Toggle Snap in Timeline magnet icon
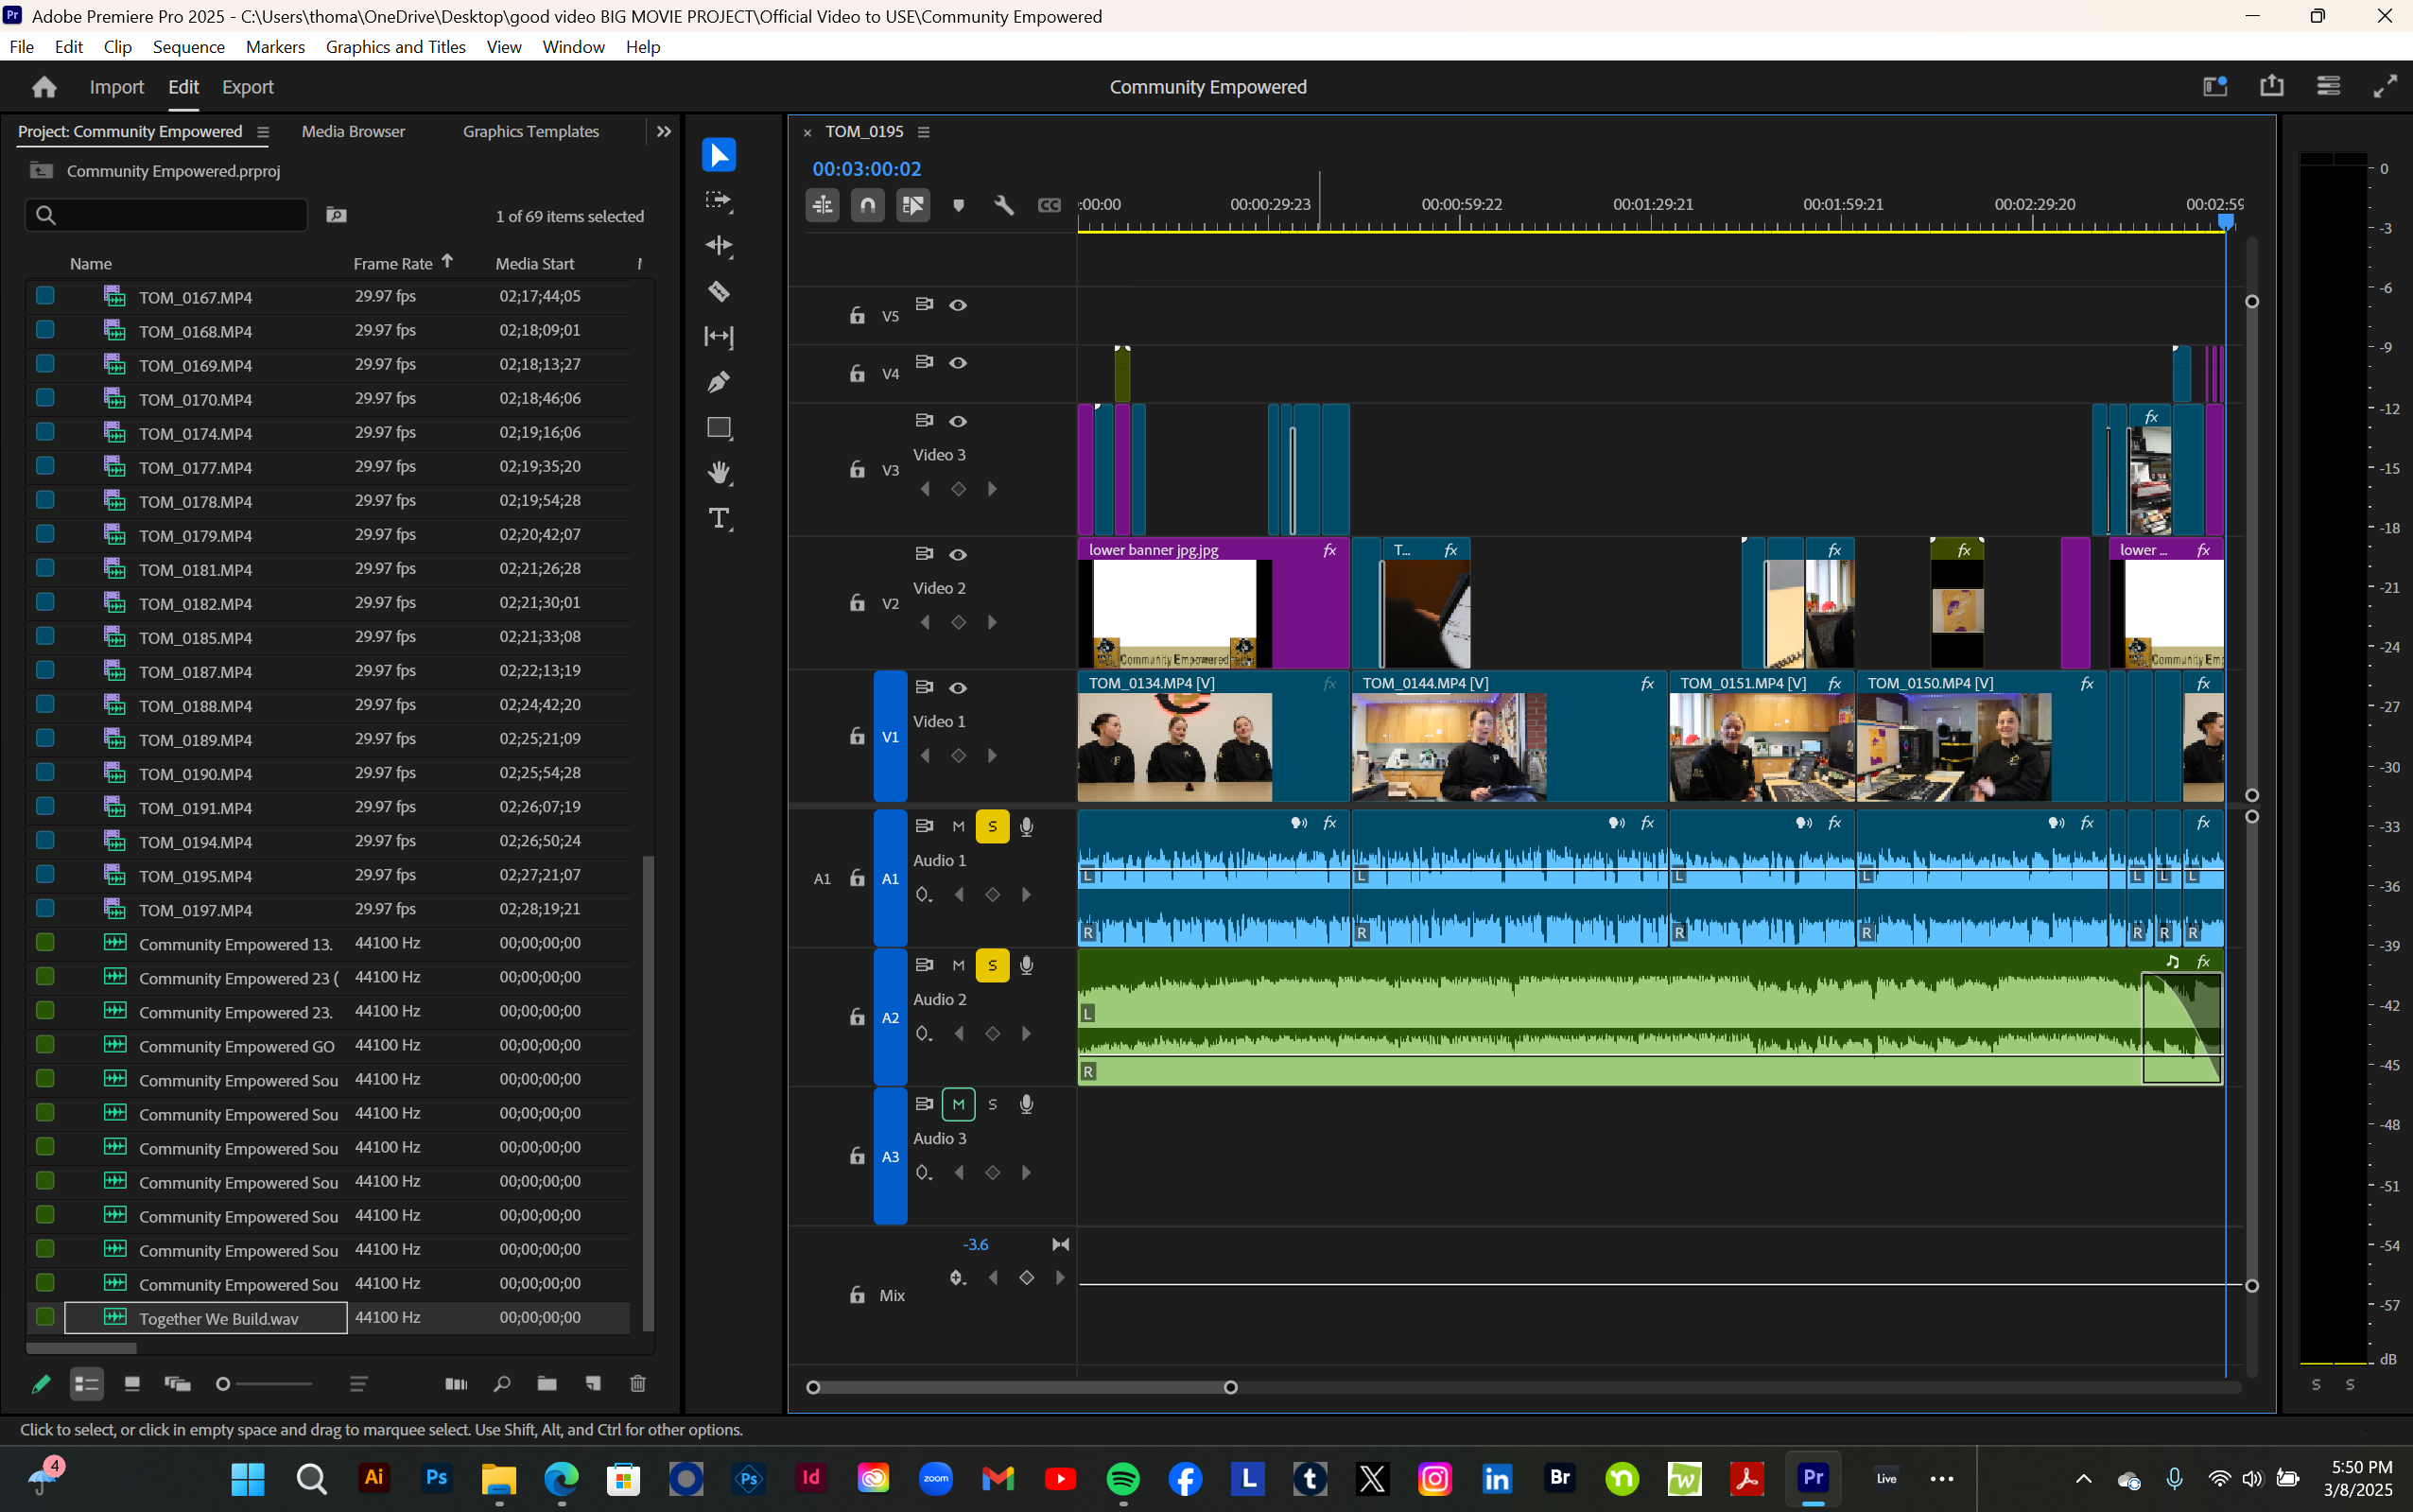Viewport: 2413px width, 1512px height. coord(867,205)
